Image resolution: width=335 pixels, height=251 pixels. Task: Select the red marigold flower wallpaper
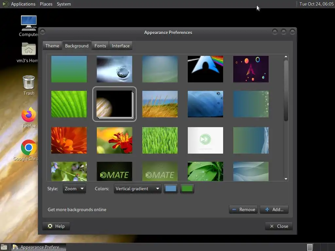115,141
